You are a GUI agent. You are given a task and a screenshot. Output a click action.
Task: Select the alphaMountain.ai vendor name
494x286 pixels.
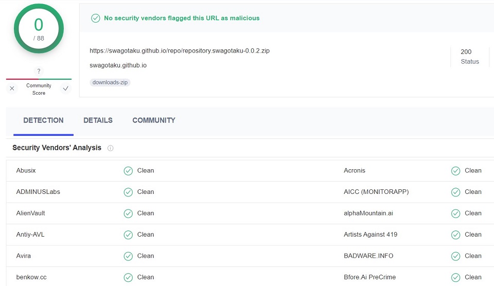368,213
